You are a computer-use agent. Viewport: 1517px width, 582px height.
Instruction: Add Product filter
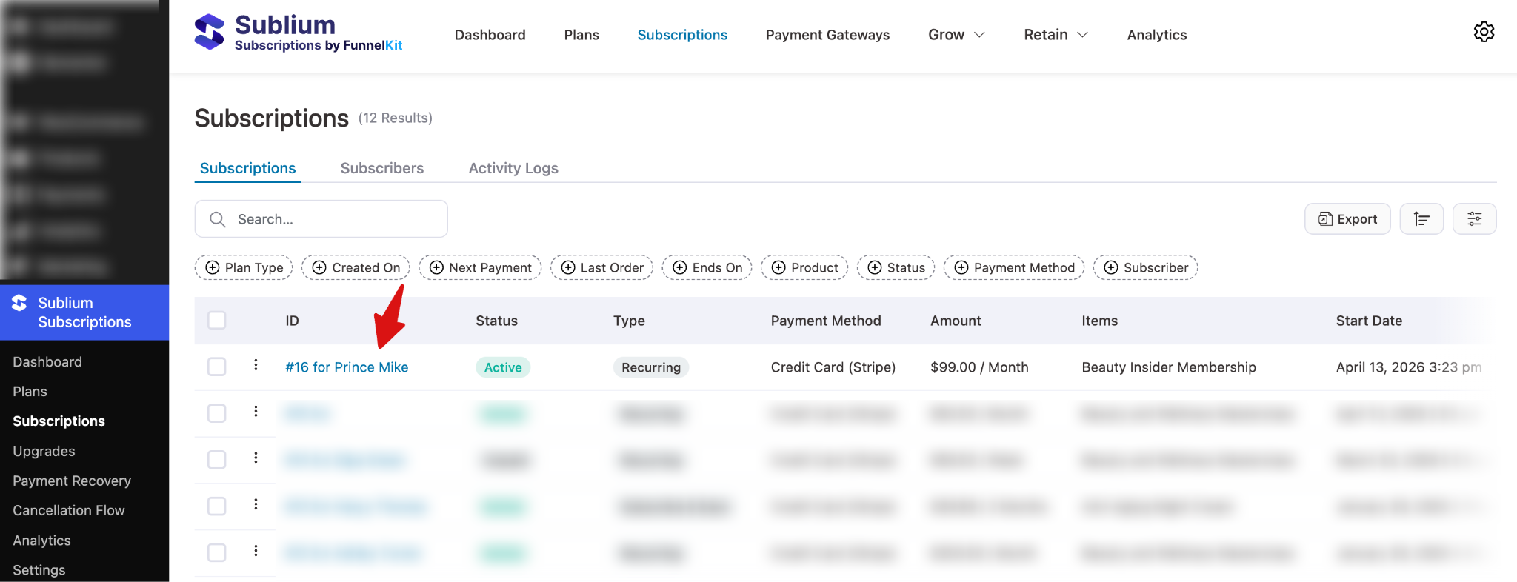(x=804, y=267)
